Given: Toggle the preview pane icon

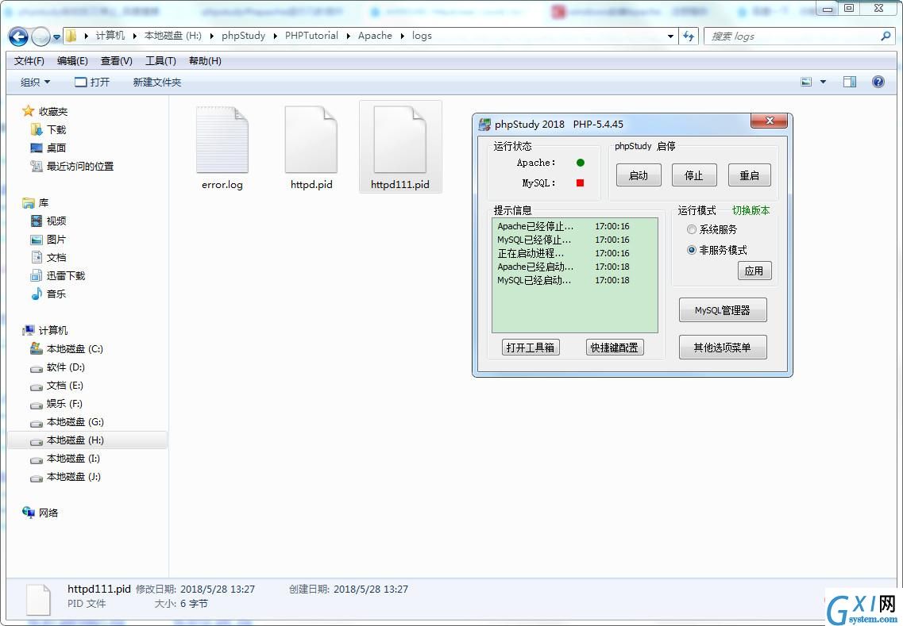Looking at the screenshot, I should 850,83.
